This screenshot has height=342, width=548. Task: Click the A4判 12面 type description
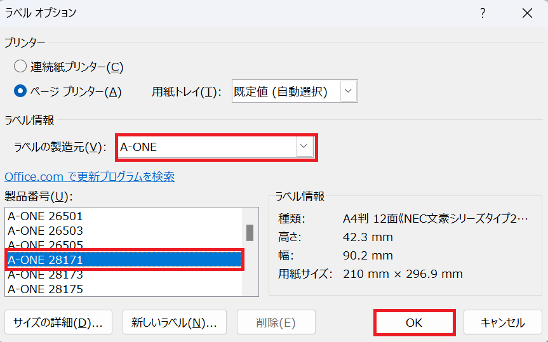point(435,219)
